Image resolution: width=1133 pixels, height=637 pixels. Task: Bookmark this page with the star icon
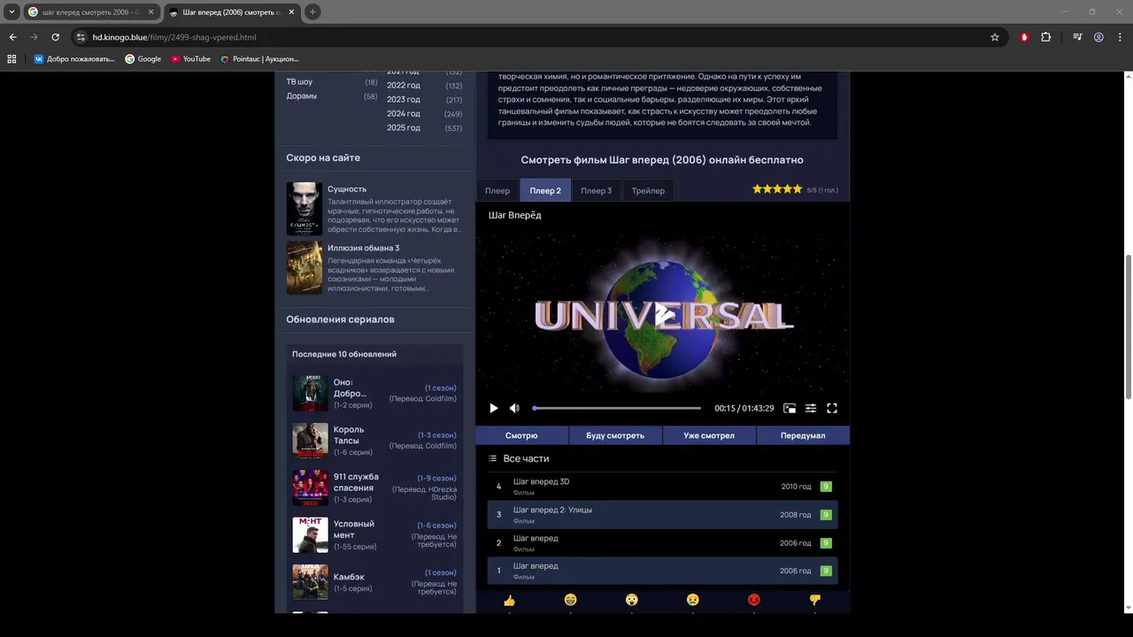coord(995,37)
